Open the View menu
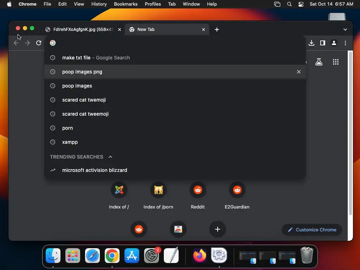Image resolution: width=360 pixels, height=270 pixels. [79, 4]
